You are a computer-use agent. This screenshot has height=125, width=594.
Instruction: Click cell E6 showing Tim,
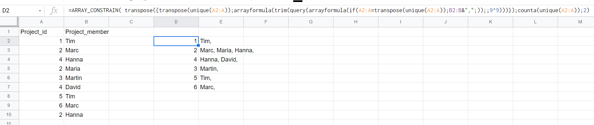click(221, 78)
